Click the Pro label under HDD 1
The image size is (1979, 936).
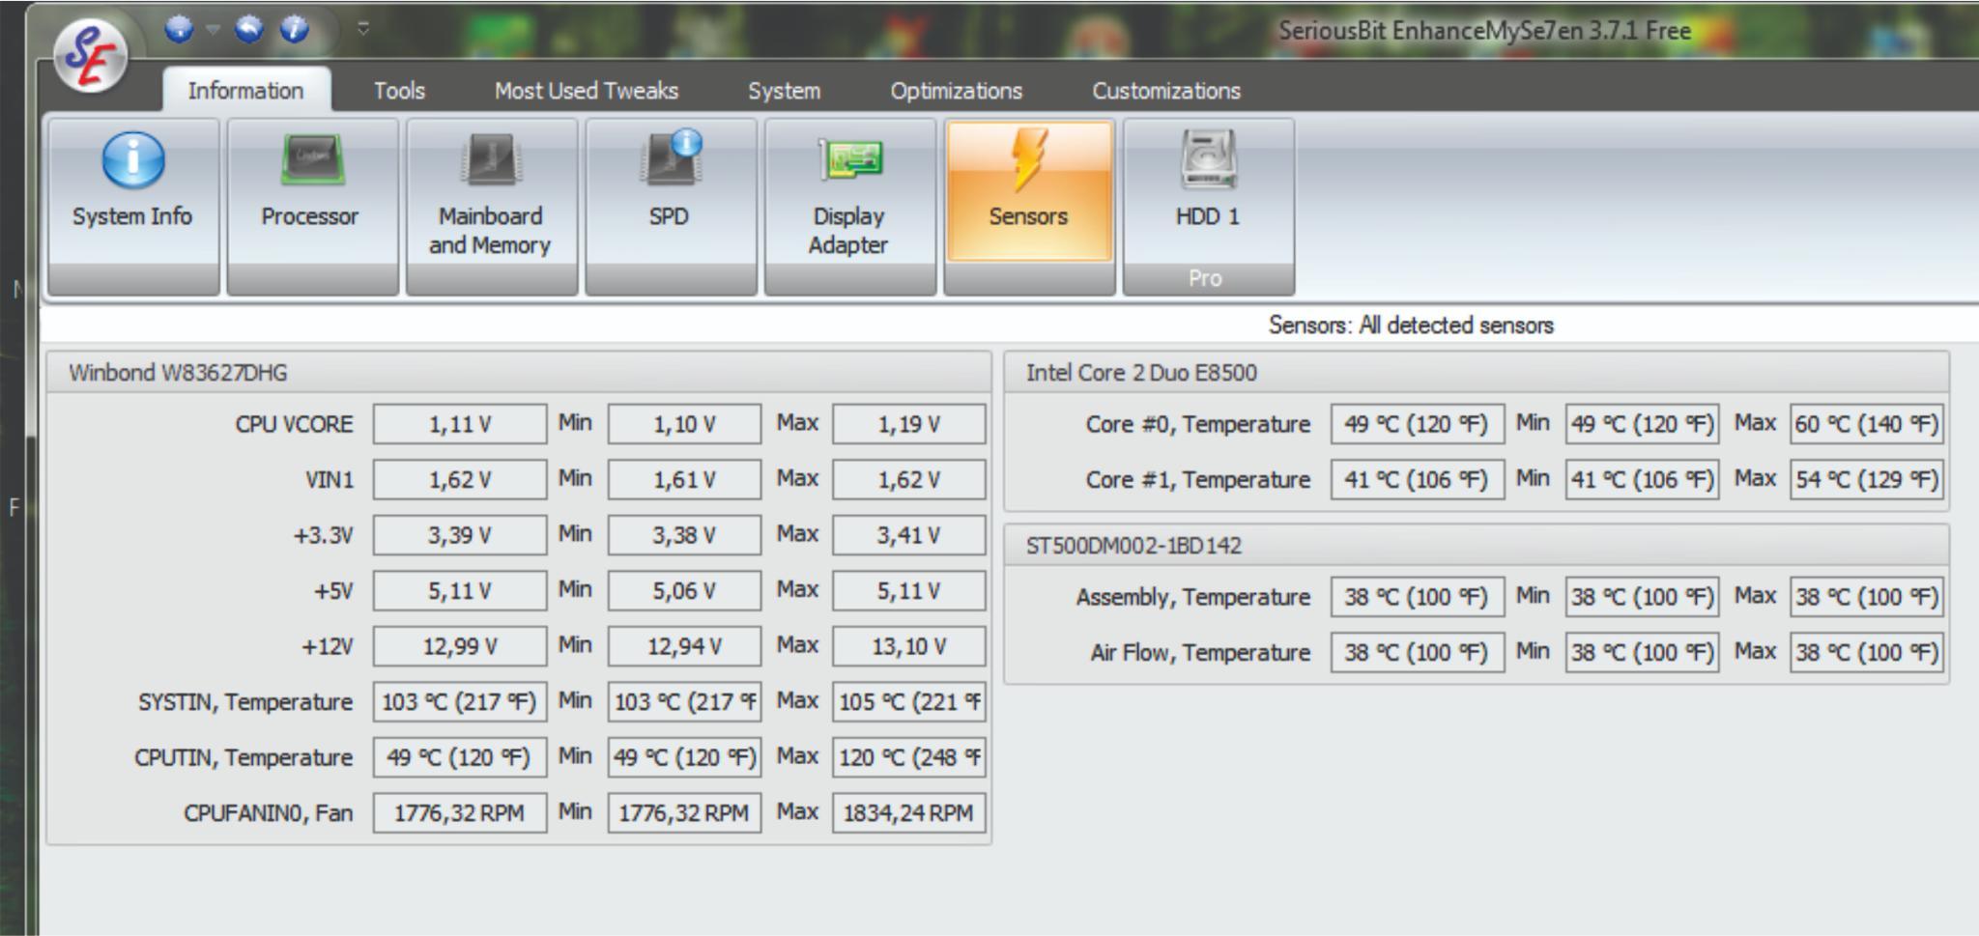(x=1205, y=278)
